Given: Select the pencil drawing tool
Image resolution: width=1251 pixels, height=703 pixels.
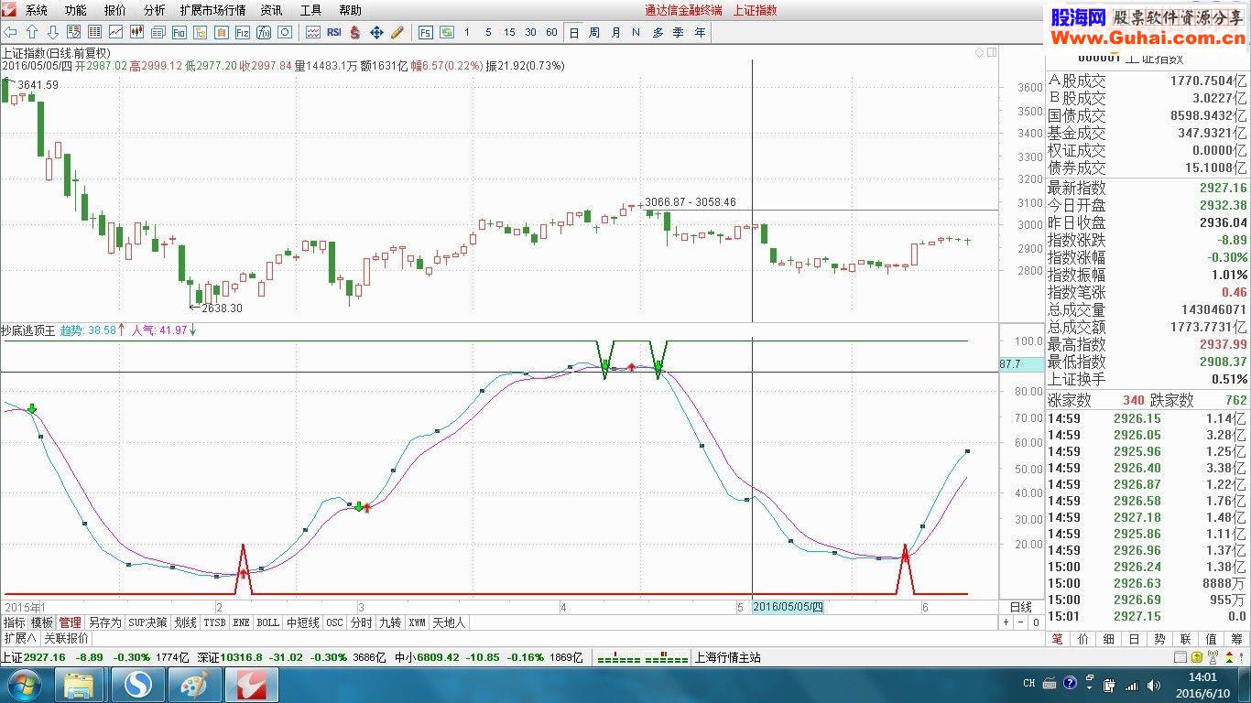Looking at the screenshot, I should click(x=397, y=32).
